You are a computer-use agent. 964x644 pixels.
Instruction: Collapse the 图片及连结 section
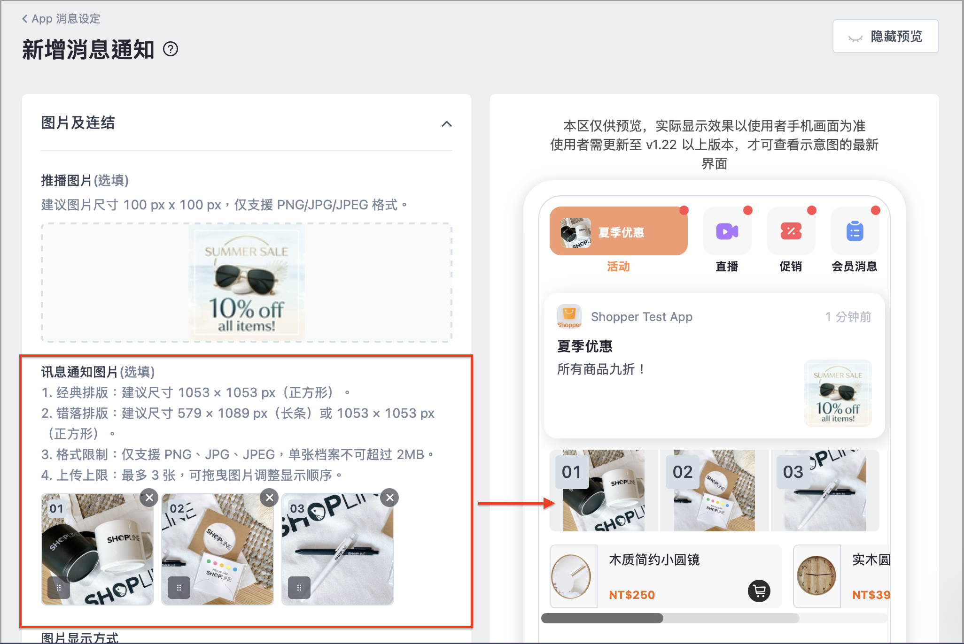pos(447,124)
